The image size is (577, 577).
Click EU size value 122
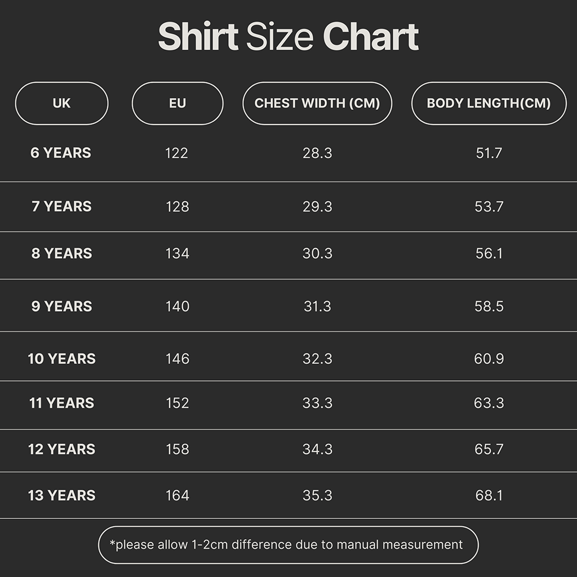pyautogui.click(x=177, y=153)
